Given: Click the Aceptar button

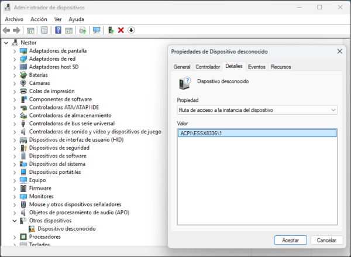Looking at the screenshot, I should 290,240.
